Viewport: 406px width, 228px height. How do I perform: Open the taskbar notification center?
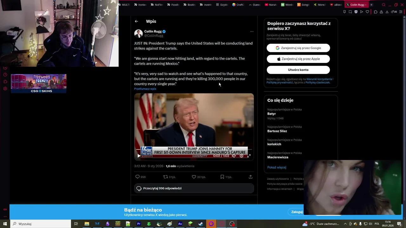tap(399, 224)
